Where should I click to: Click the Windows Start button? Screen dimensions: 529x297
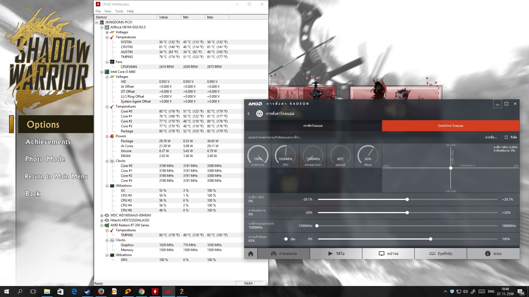tap(7, 291)
